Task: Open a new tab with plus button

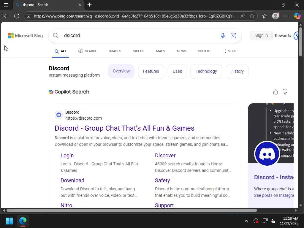Action: 89,5
